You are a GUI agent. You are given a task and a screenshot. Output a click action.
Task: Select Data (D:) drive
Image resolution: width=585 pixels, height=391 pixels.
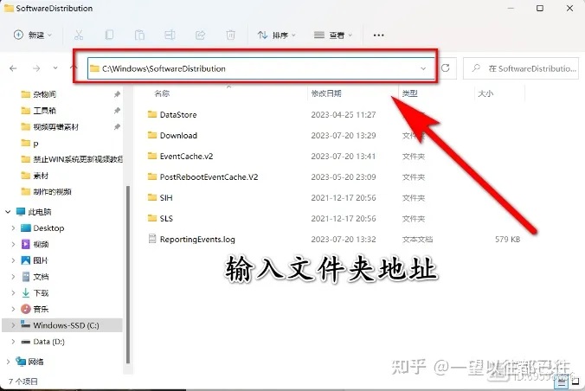point(48,342)
